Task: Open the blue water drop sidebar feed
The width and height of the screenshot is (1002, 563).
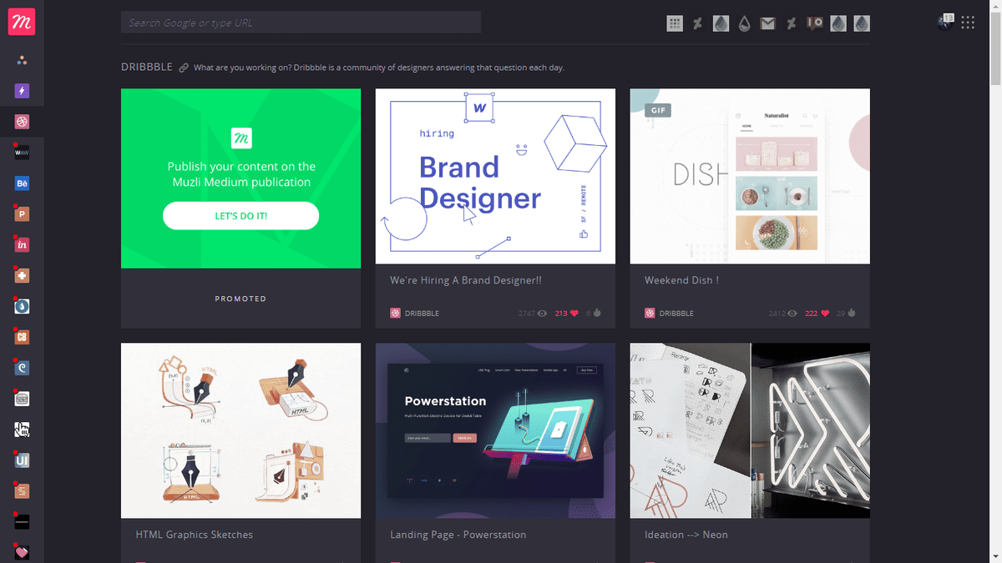Action: pos(22,307)
